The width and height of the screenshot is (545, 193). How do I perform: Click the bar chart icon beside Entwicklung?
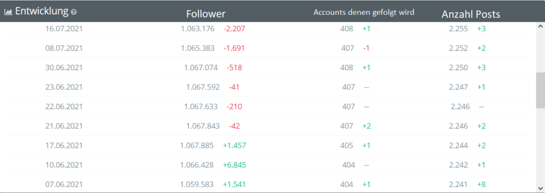pos(9,12)
